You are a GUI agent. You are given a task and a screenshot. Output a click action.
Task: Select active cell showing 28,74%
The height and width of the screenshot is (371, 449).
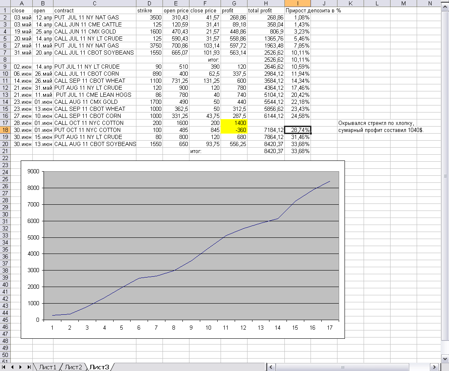[x=298, y=130]
